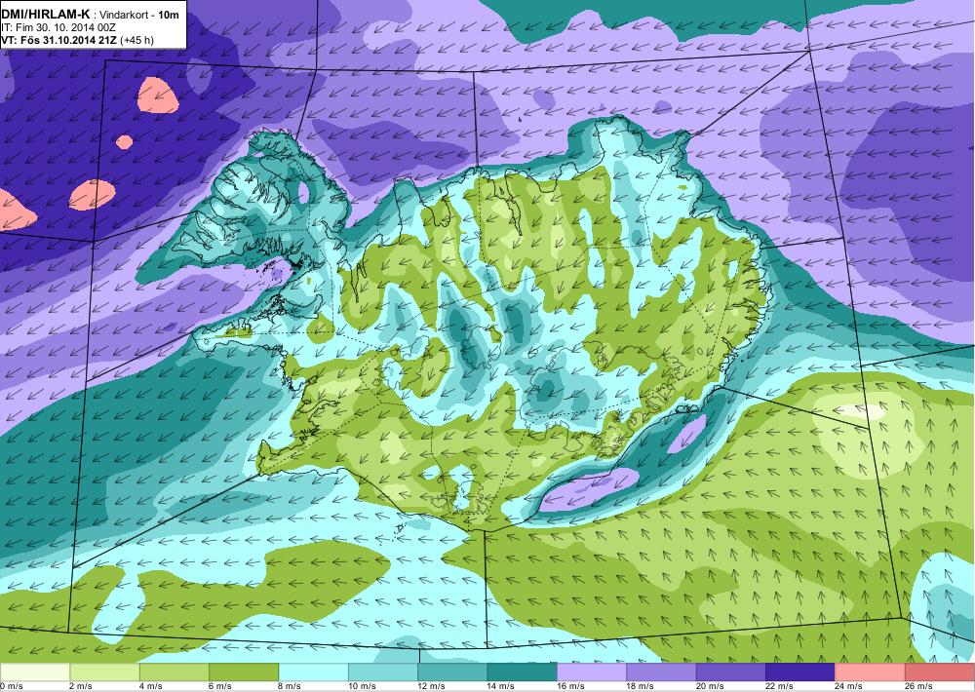Image resolution: width=975 pixels, height=692 pixels.
Task: Choose the legend swatch starting at 10 m/s
Action: click(383, 673)
